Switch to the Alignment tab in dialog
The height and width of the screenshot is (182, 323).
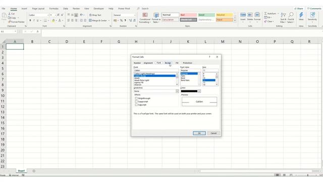click(148, 63)
